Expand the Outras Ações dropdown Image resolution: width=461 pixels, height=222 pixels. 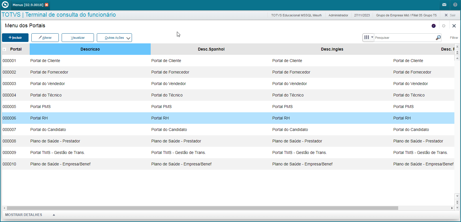tap(114, 38)
